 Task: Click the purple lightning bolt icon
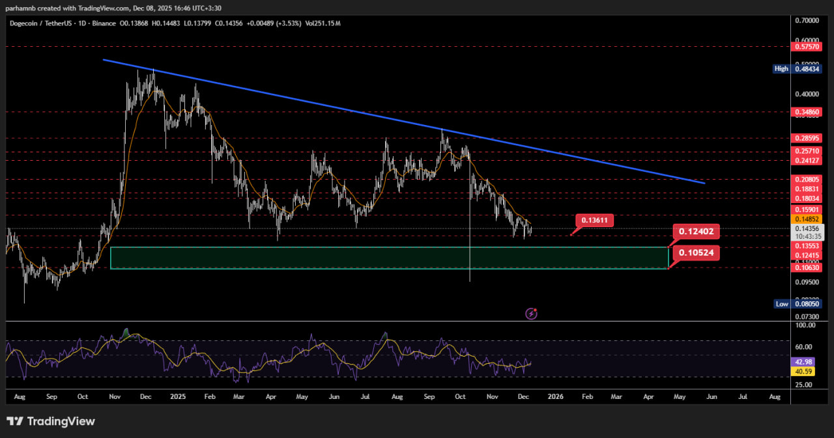(531, 314)
